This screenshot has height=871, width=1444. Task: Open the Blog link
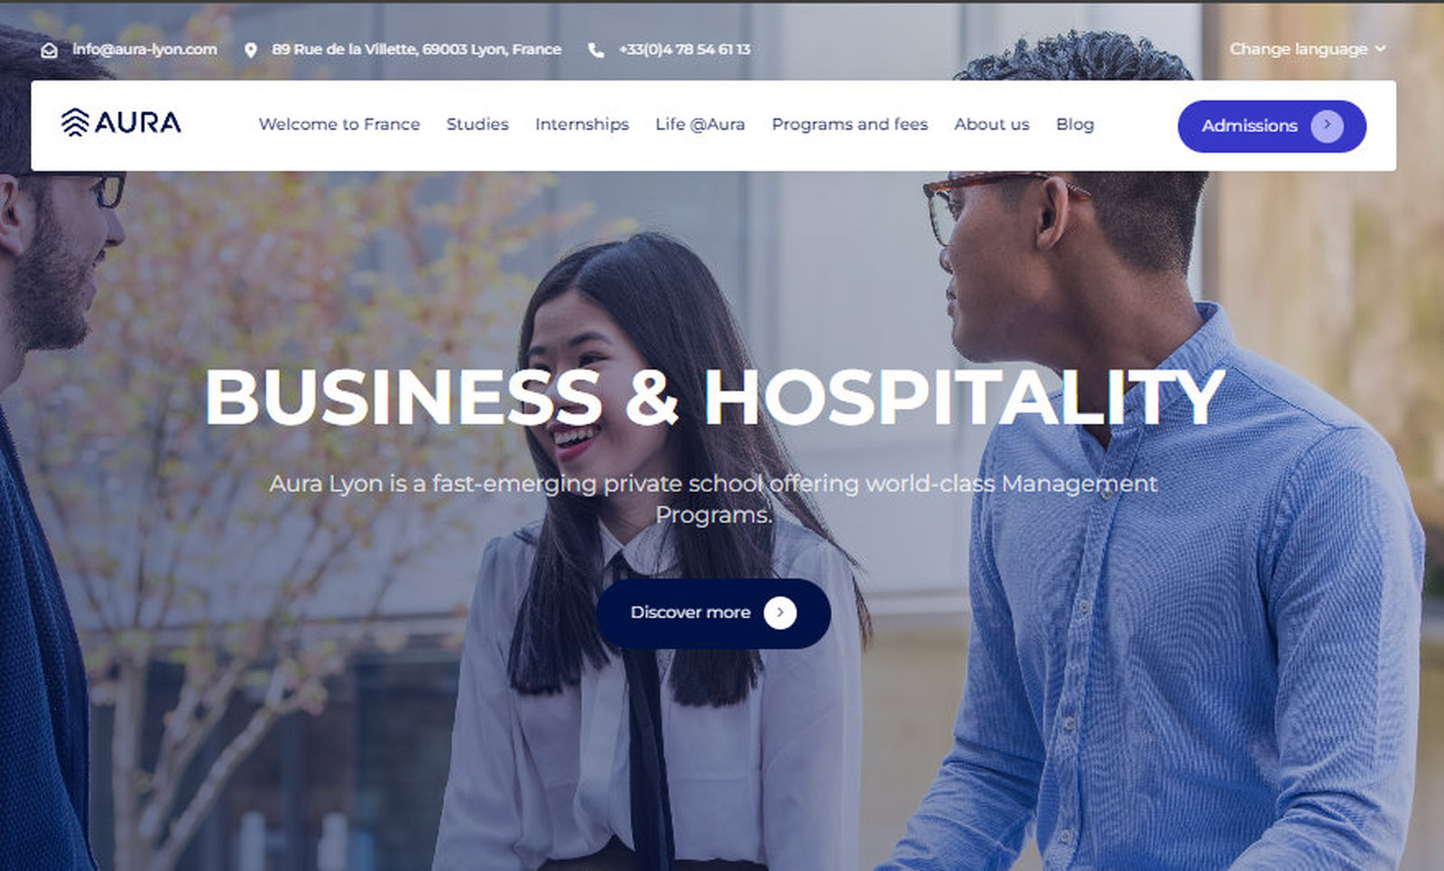1075,125
